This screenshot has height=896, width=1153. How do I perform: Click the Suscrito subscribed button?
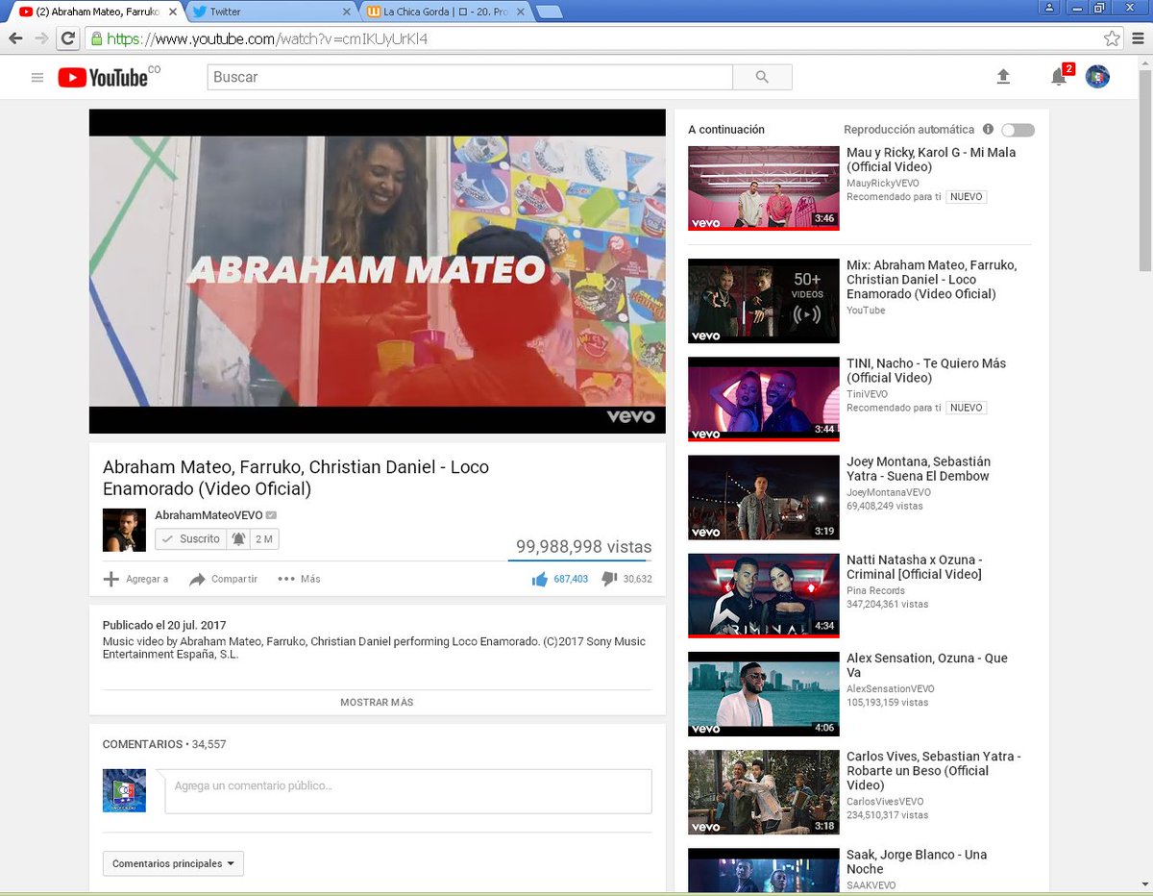click(190, 539)
